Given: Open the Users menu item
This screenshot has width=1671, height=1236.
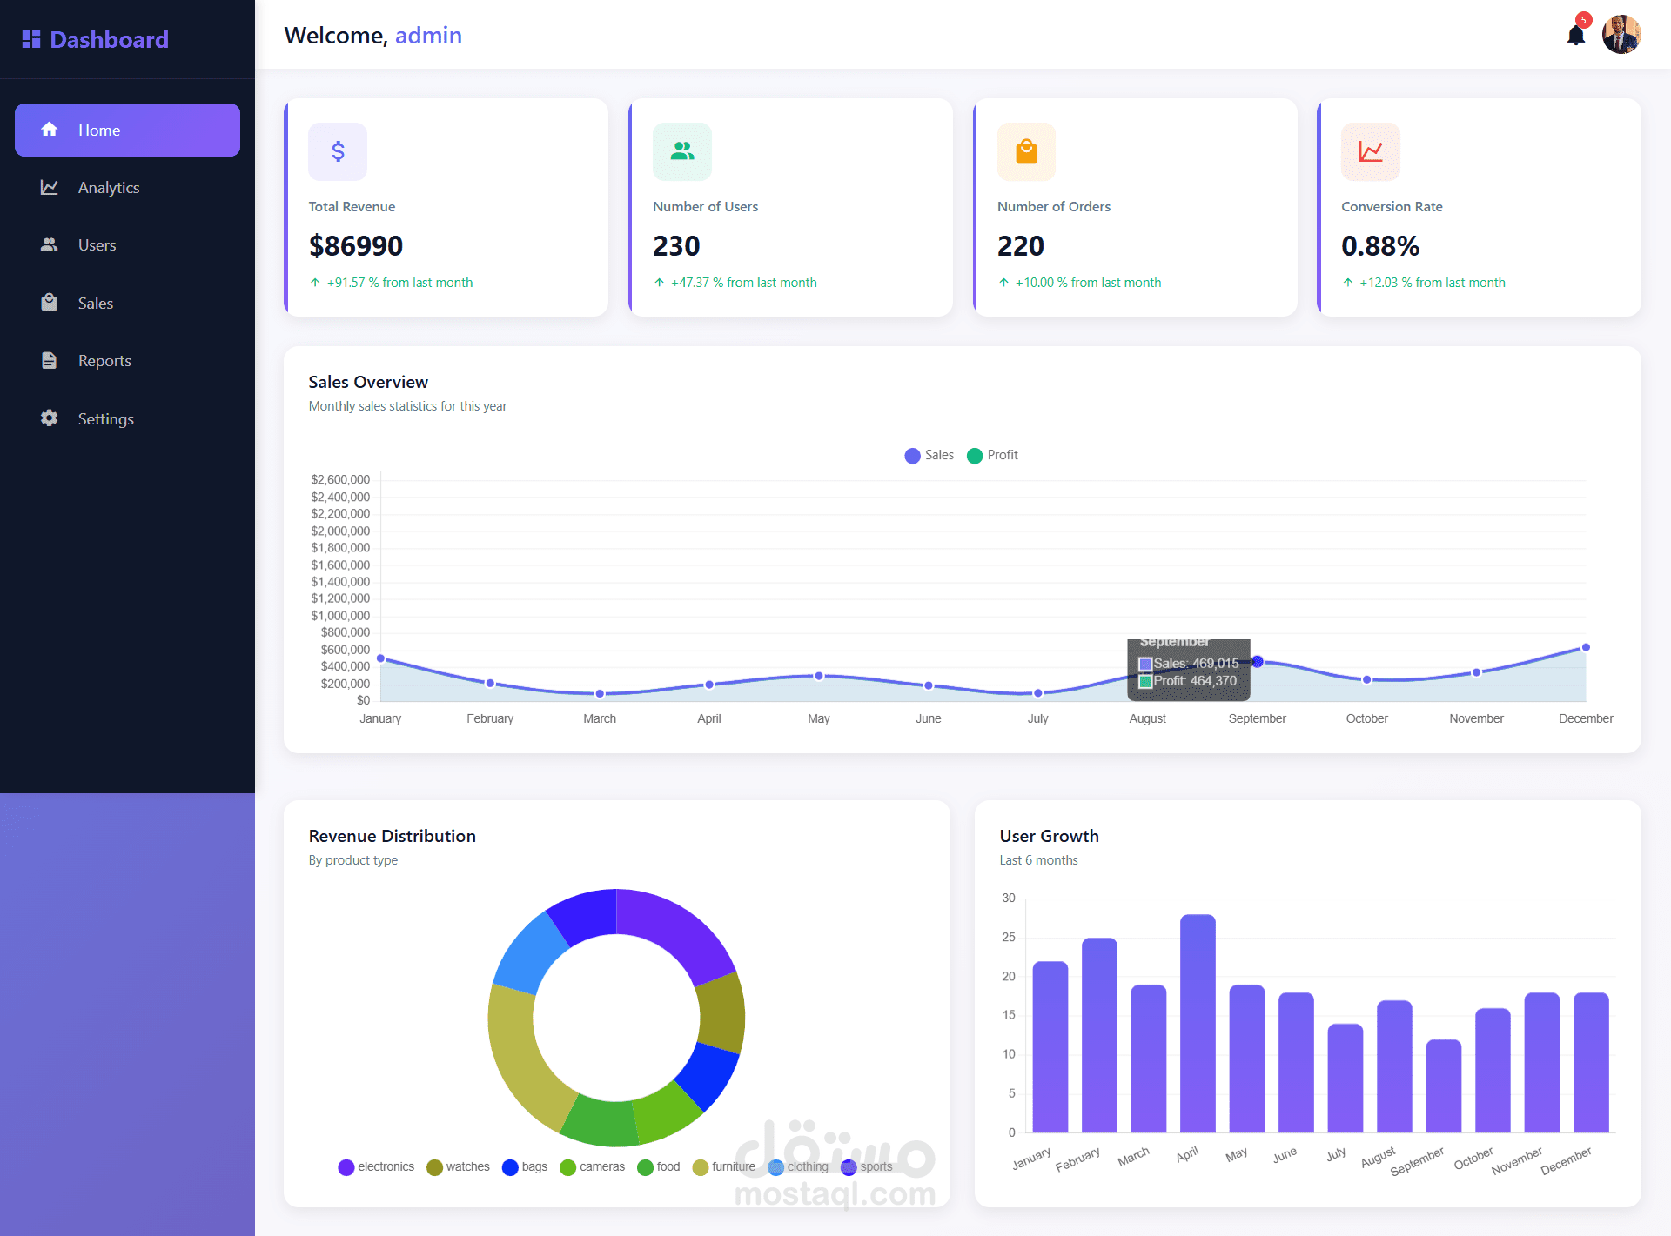Looking at the screenshot, I should pos(127,244).
